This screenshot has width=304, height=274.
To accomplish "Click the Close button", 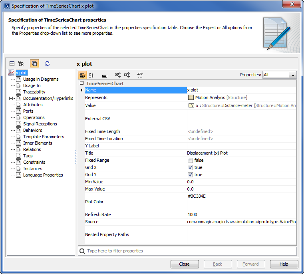I will point(184,264).
